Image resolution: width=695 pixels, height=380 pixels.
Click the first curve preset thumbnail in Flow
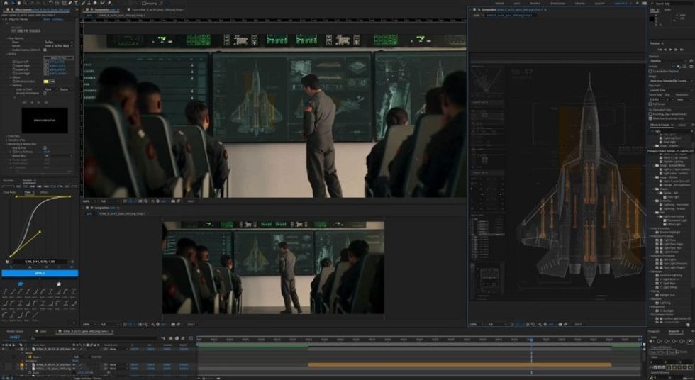pos(6,291)
